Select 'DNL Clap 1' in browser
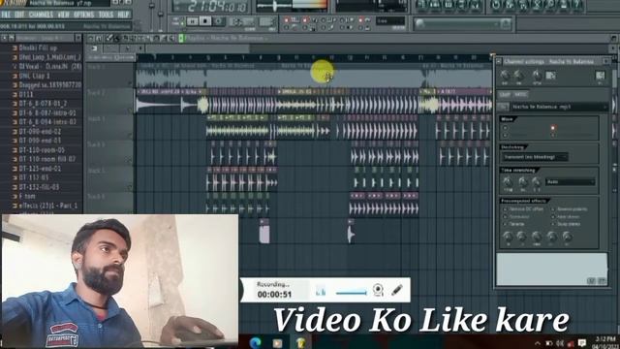 click(x=35, y=76)
